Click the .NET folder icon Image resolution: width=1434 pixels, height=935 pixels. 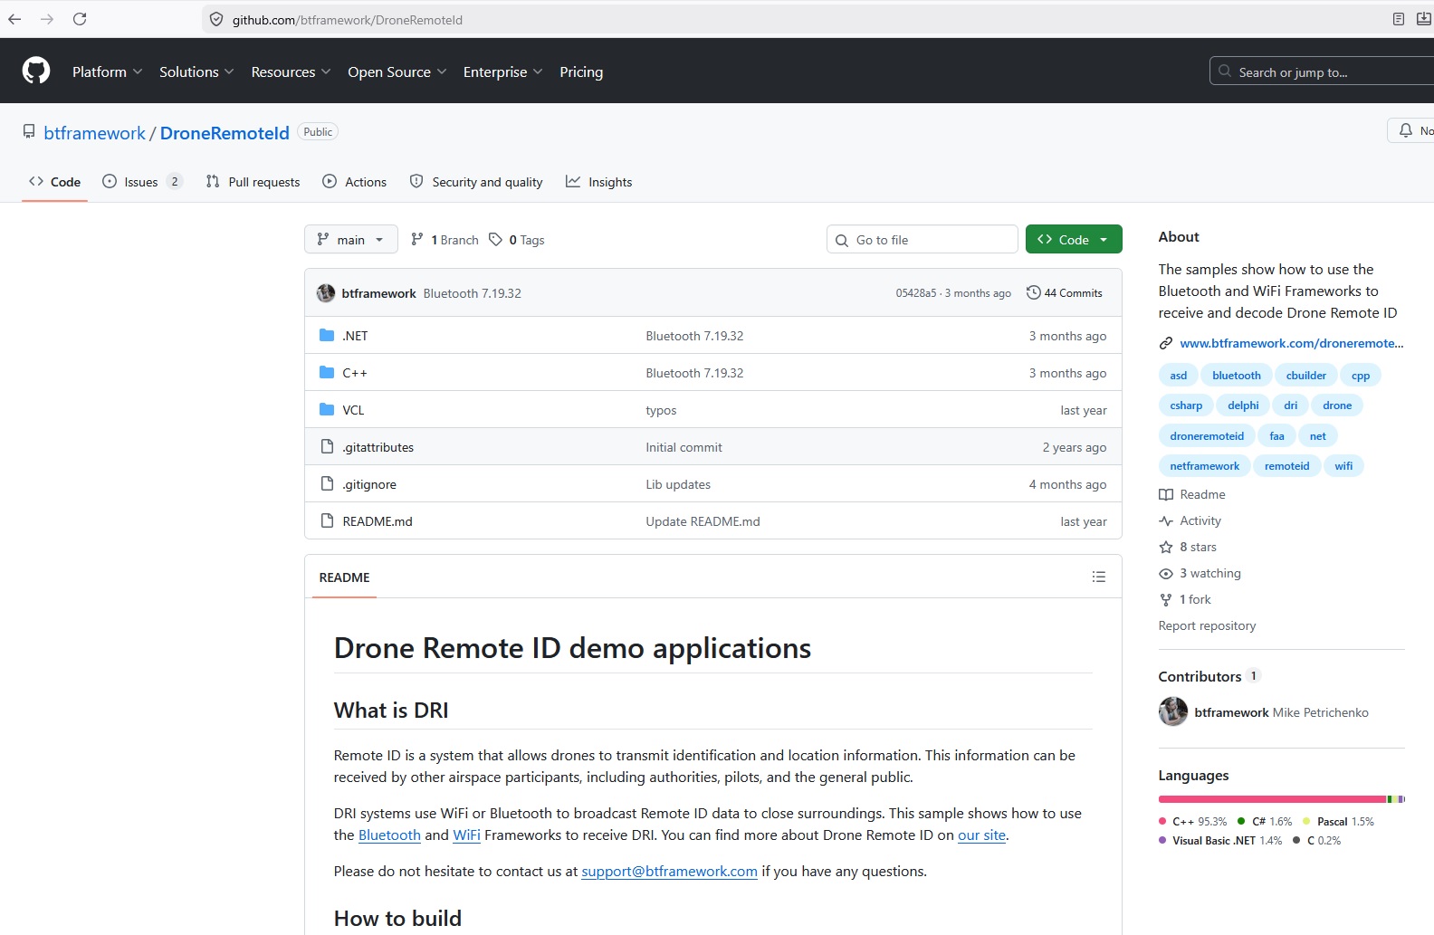[x=327, y=336]
